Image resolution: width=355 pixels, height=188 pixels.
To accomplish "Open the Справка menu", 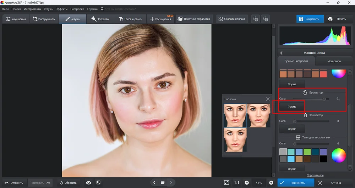I will [92, 9].
